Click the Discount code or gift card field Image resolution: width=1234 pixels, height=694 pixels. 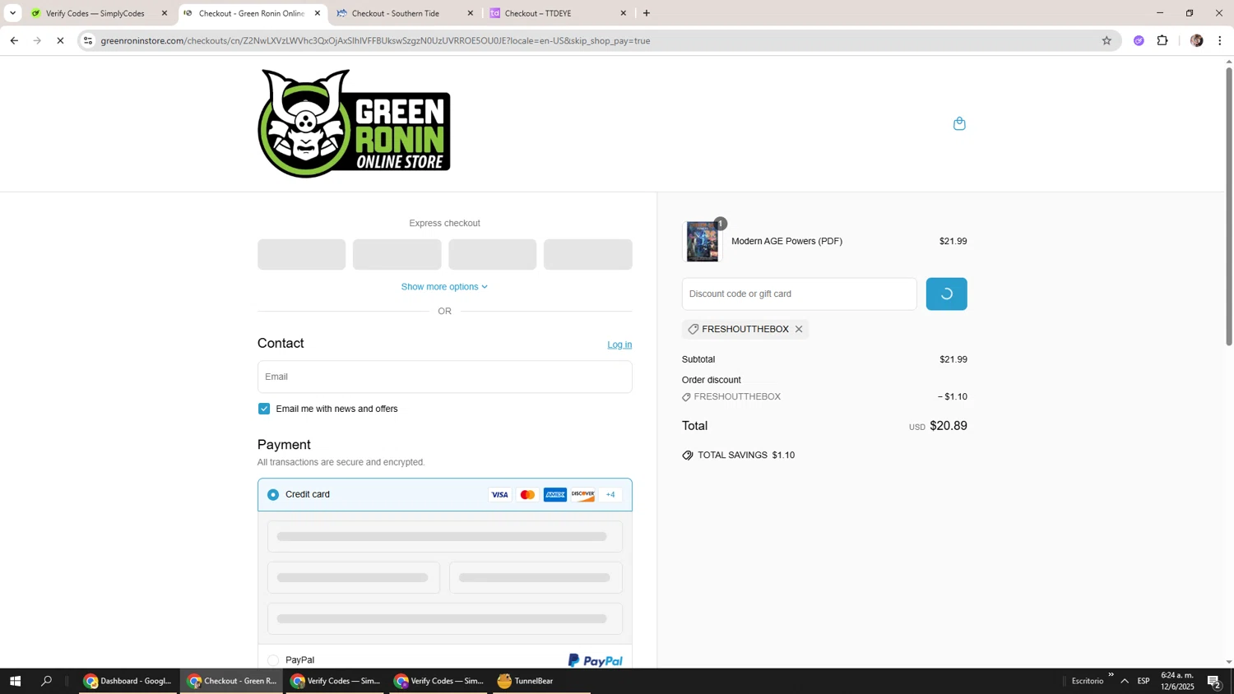799,294
